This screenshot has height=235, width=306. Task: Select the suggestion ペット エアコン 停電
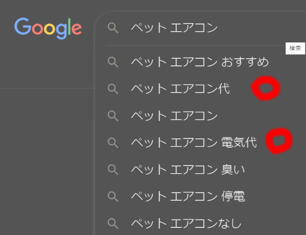coord(187,196)
